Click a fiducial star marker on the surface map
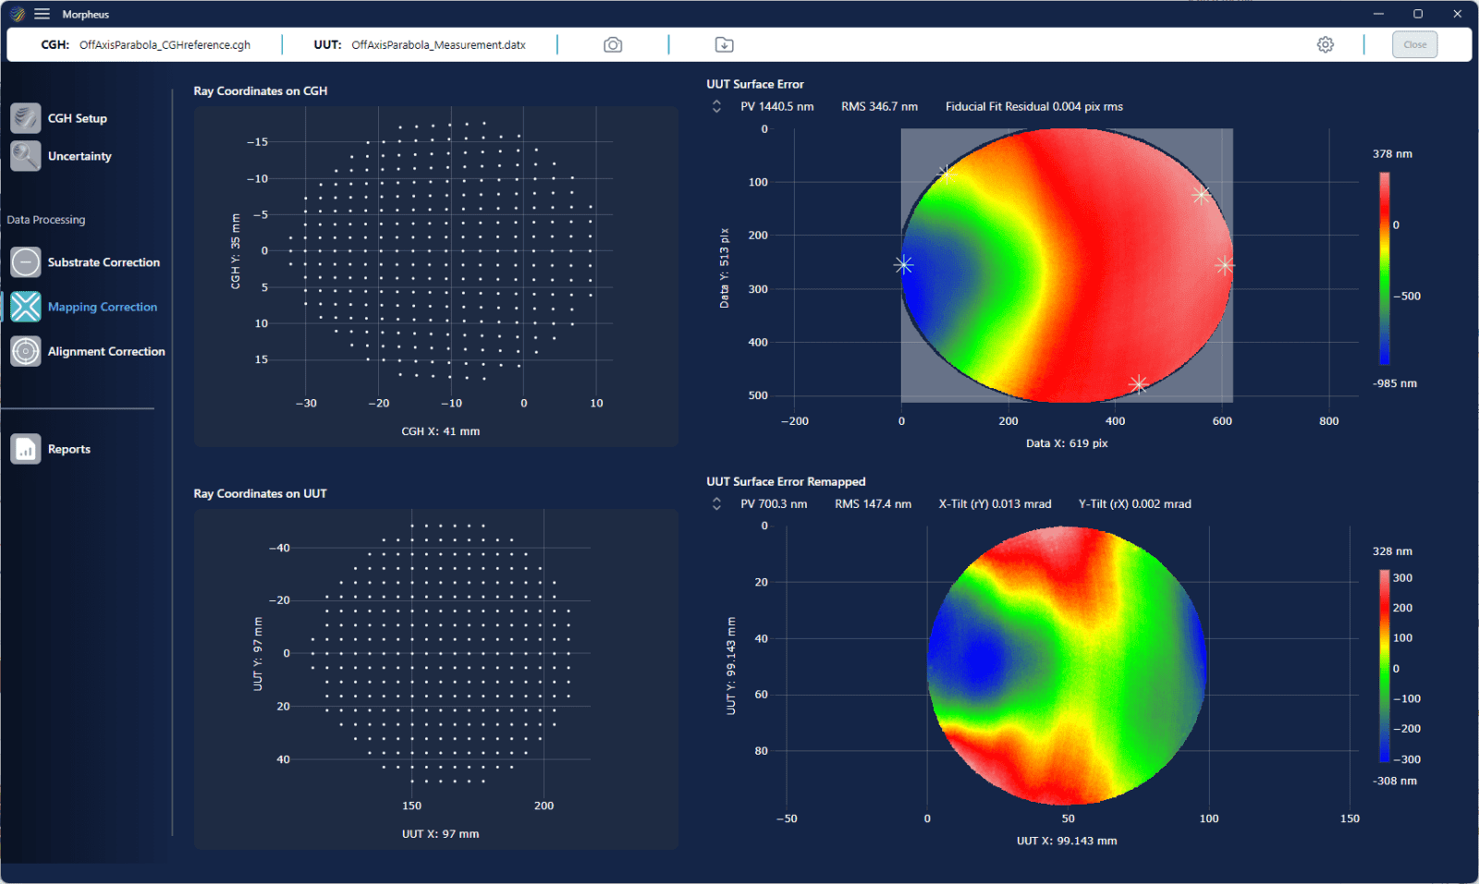Image resolution: width=1479 pixels, height=884 pixels. pos(903,264)
